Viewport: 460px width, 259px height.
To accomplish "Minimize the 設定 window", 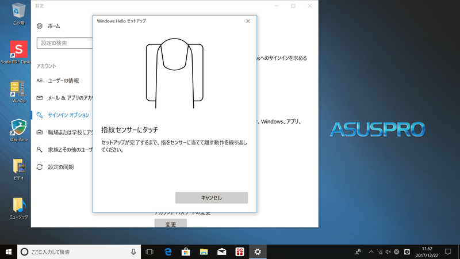I will coord(277,6).
